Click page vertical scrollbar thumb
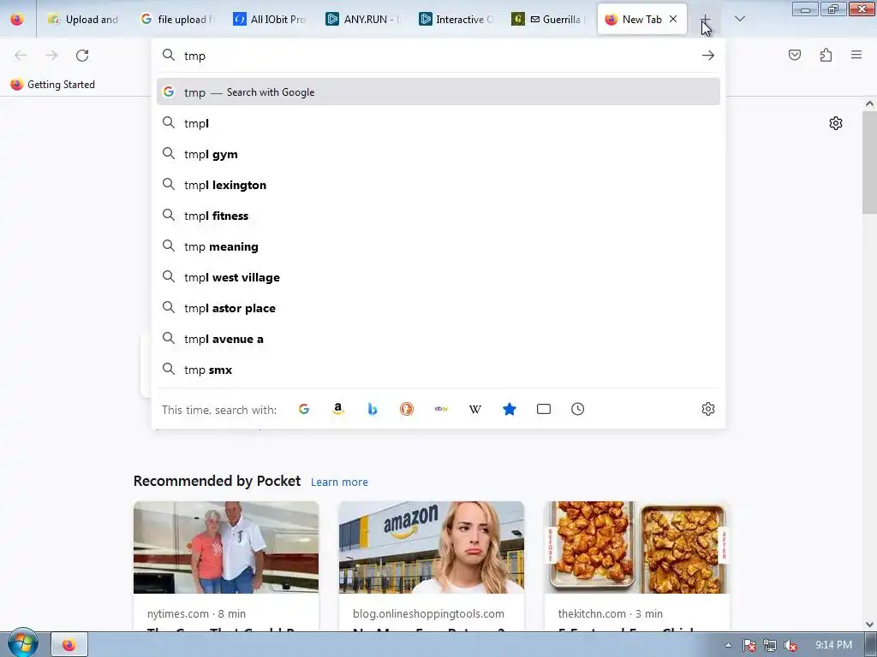This screenshot has width=877, height=657. pos(869,162)
